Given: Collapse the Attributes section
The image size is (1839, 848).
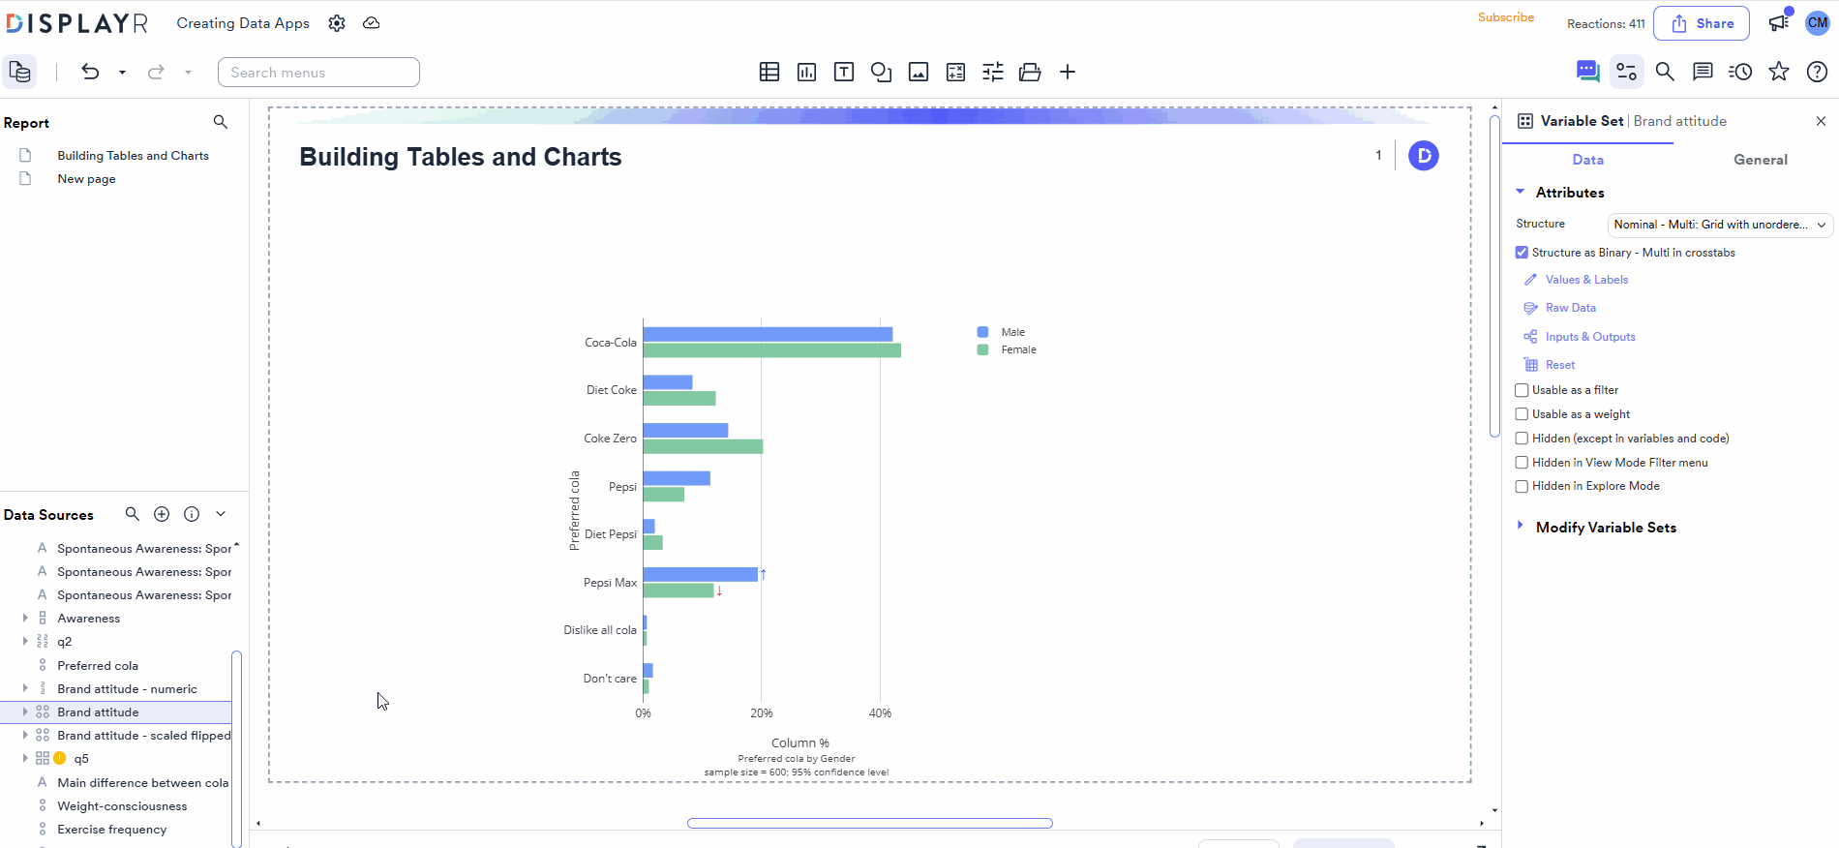Looking at the screenshot, I should pyautogui.click(x=1520, y=192).
